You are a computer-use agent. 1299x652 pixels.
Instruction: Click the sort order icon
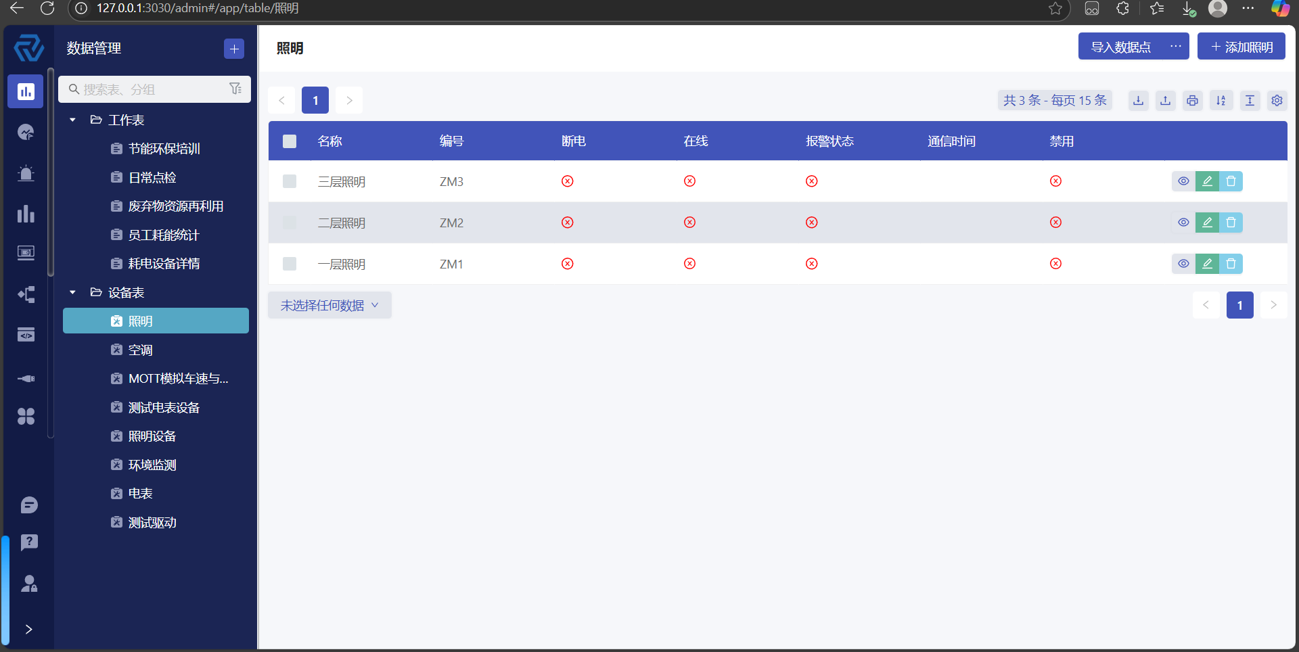tap(1221, 101)
